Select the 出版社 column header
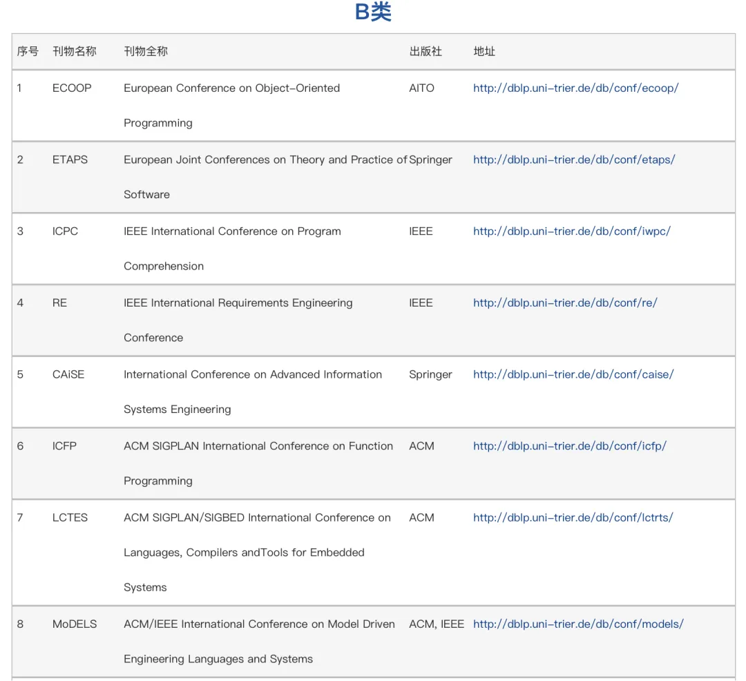Screen dimensions: 746x681 coord(425,51)
